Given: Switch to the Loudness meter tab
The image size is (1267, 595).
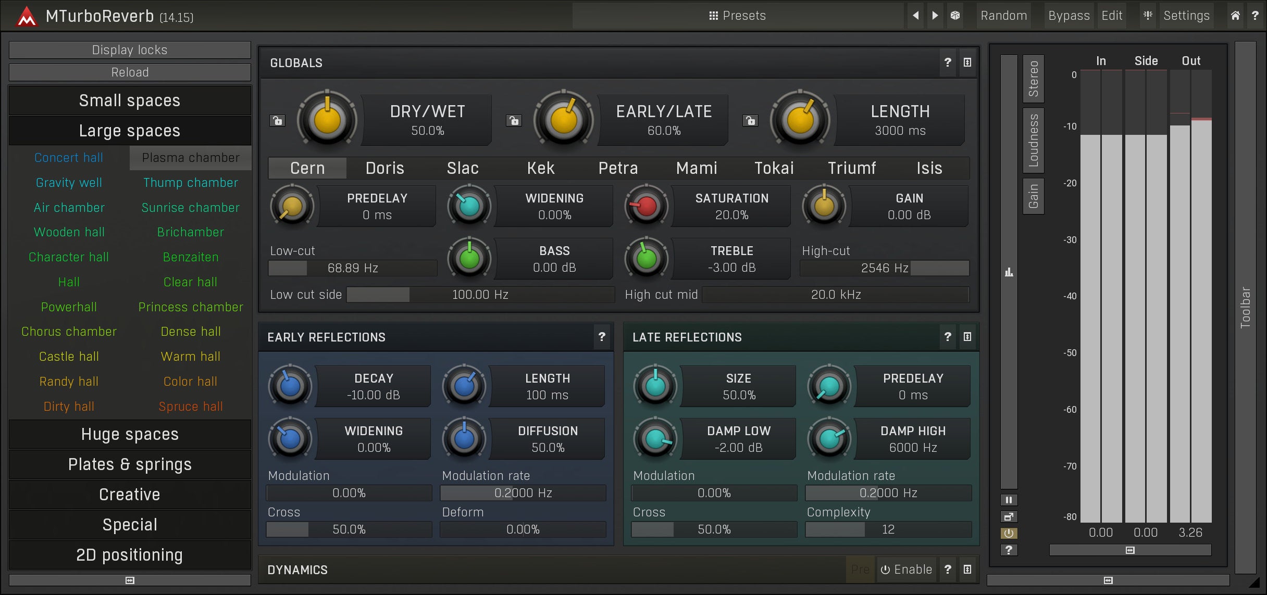Looking at the screenshot, I should point(1033,141).
